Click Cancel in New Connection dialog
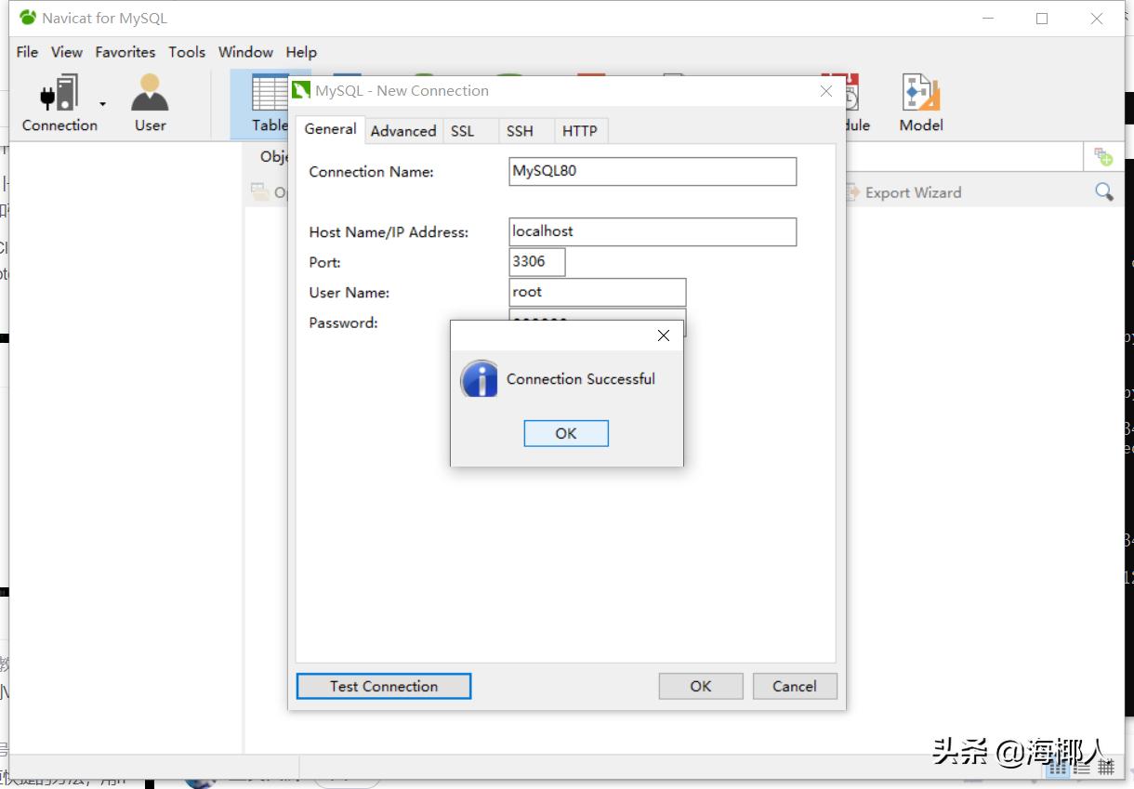The height and width of the screenshot is (789, 1134). pos(794,686)
